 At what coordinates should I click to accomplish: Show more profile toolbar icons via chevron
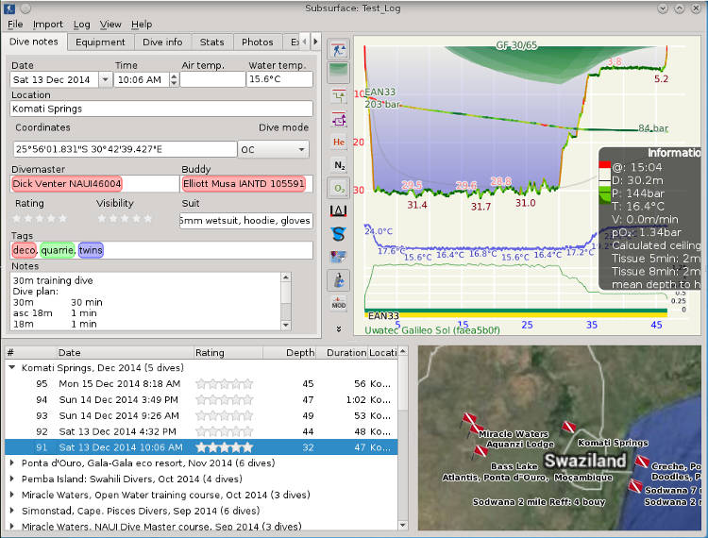pyautogui.click(x=338, y=328)
